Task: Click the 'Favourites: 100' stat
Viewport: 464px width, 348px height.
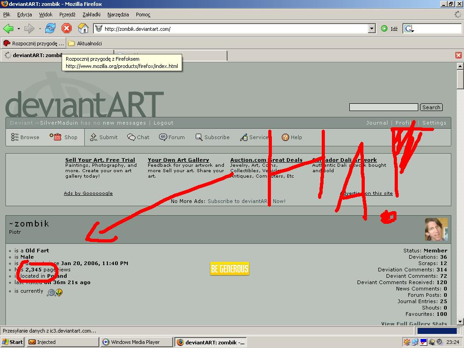Action: pos(426,314)
